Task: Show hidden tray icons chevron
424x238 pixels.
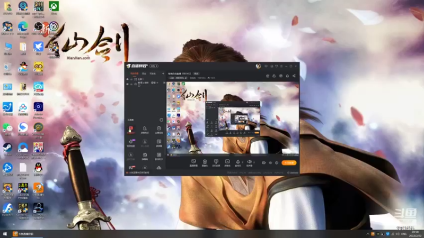Action: tap(368, 234)
